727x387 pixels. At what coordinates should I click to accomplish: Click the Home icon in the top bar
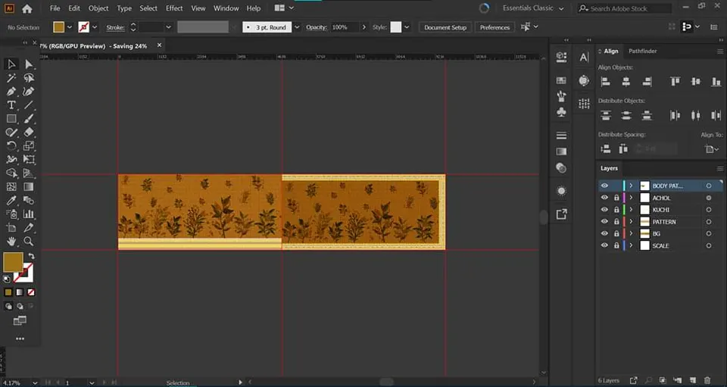27,8
